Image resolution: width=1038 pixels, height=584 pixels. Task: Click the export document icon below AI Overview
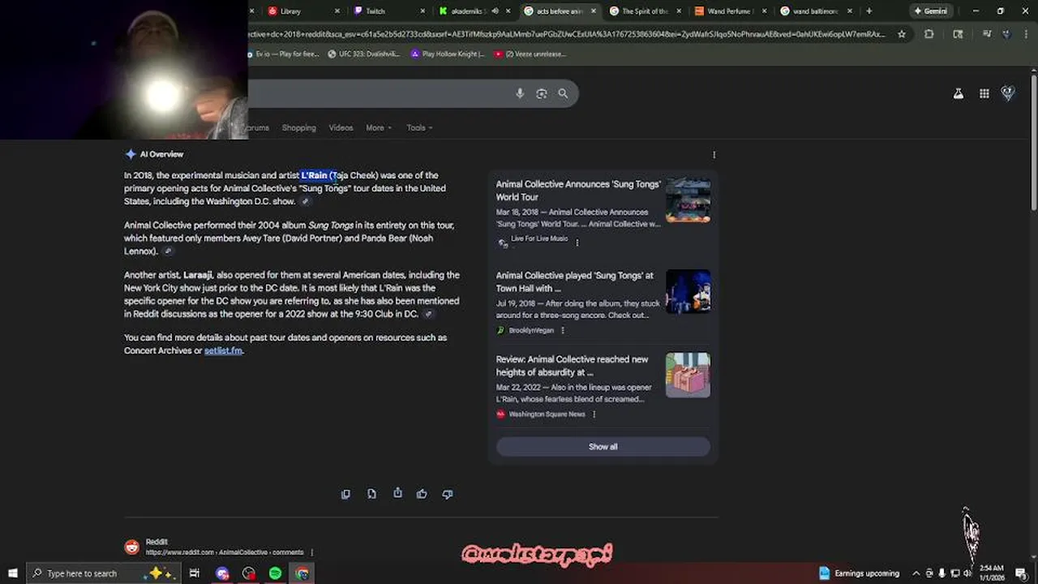pos(371,494)
